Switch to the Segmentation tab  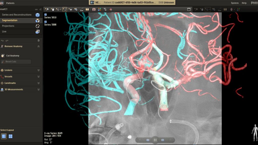click(21, 20)
